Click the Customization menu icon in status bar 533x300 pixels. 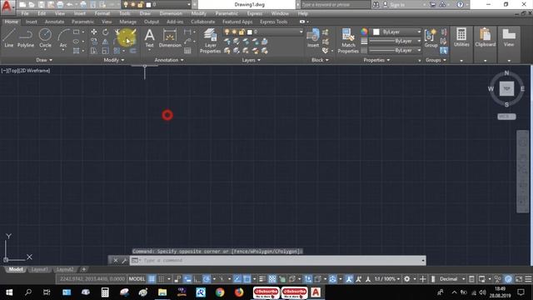(528, 279)
